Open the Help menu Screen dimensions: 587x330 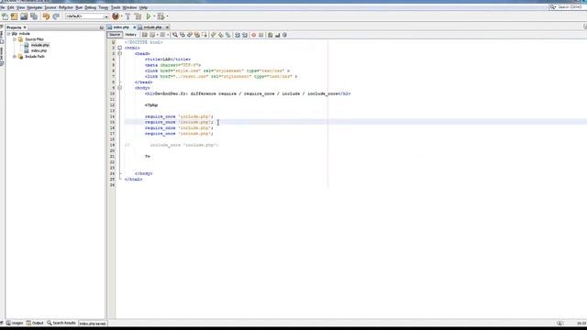point(143,7)
